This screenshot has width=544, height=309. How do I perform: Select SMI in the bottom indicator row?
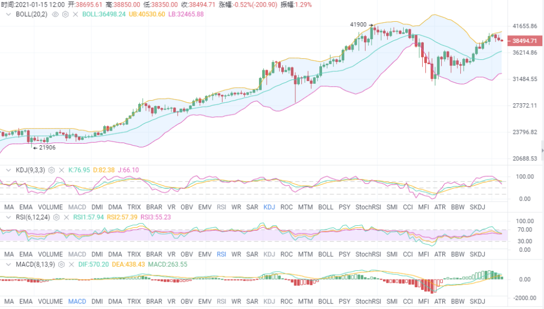tap(392, 301)
